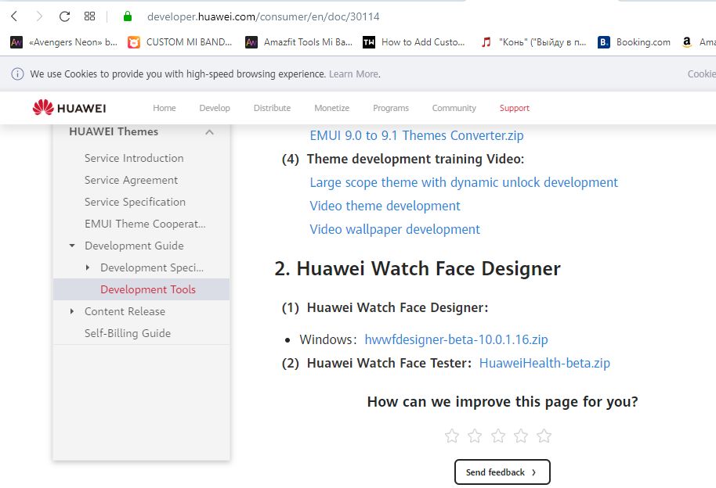Open Large scope theme dynamic unlock link
The image size is (716, 488).
click(x=464, y=182)
